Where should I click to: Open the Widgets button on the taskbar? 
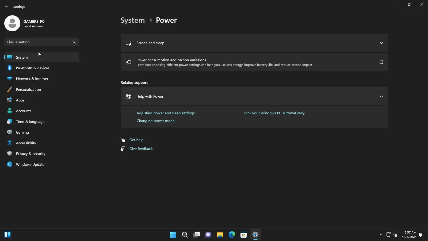point(7,235)
